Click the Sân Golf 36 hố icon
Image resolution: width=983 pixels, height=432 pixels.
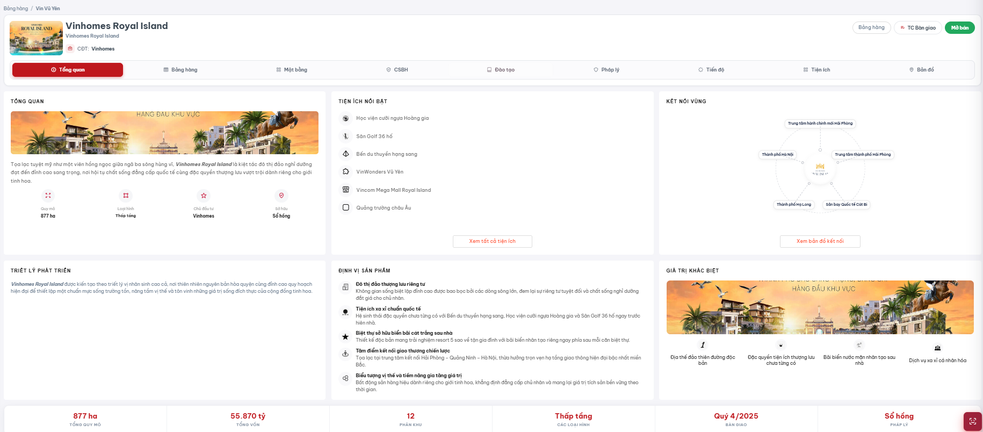346,136
